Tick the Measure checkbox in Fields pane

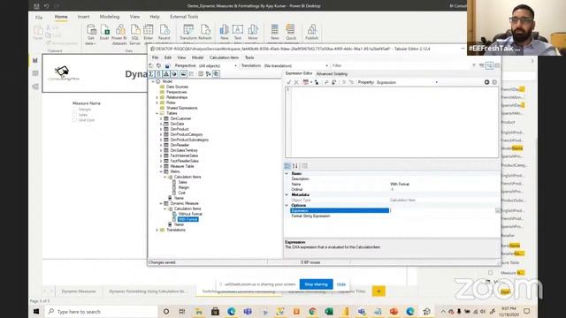[491, 273]
